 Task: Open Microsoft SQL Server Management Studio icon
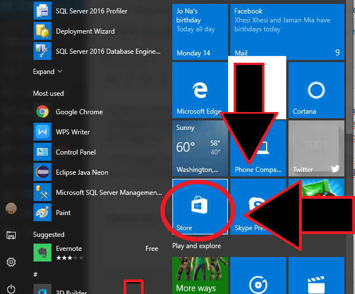point(42,192)
